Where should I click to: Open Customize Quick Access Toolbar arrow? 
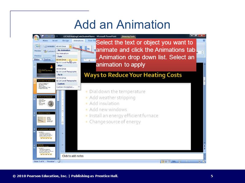57,36
